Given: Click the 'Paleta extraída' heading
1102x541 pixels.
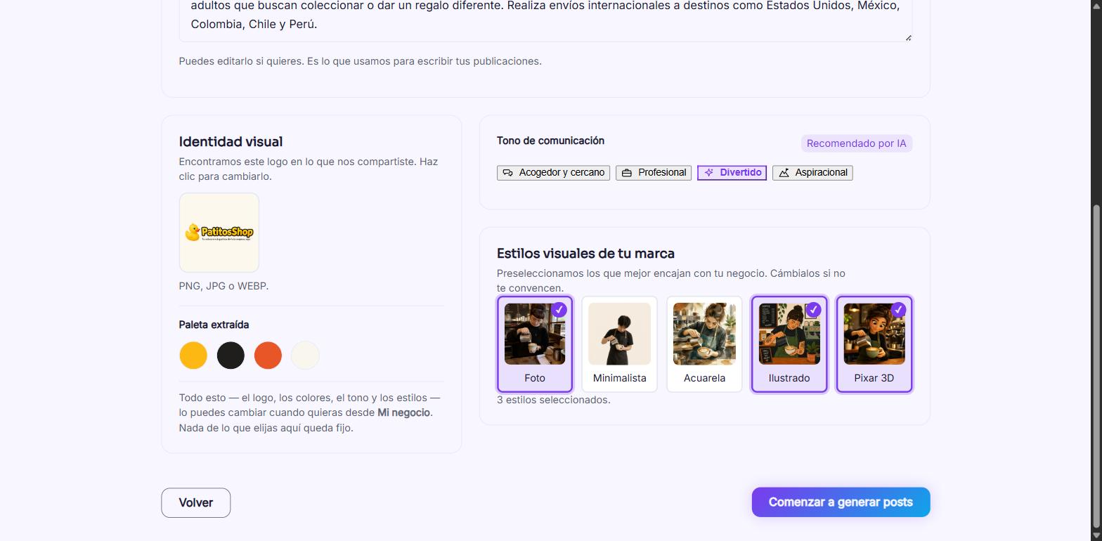Looking at the screenshot, I should tap(214, 325).
